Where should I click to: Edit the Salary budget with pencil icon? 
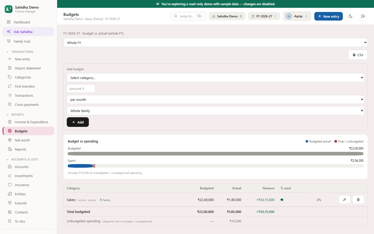(x=344, y=200)
